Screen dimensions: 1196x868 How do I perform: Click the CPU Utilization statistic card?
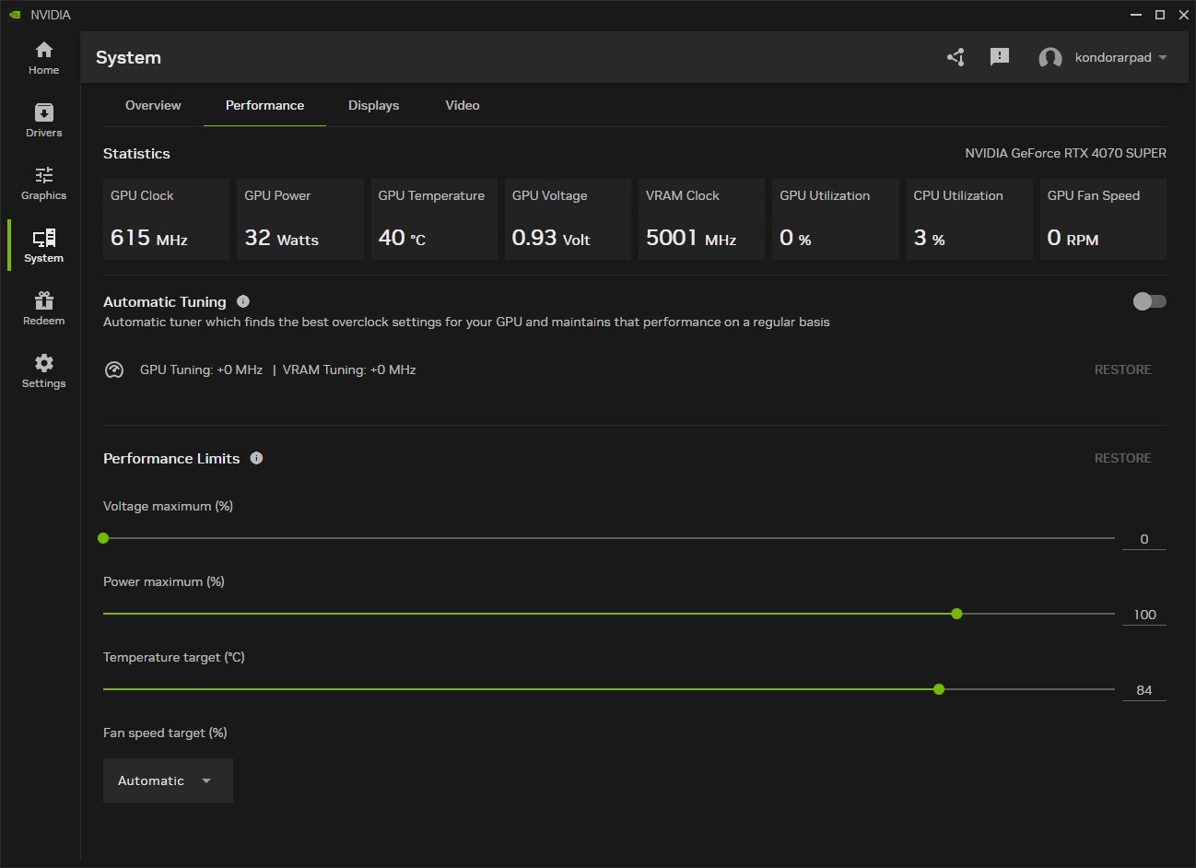[969, 219]
